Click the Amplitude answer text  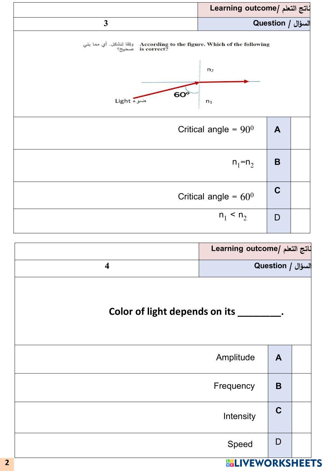click(x=235, y=357)
